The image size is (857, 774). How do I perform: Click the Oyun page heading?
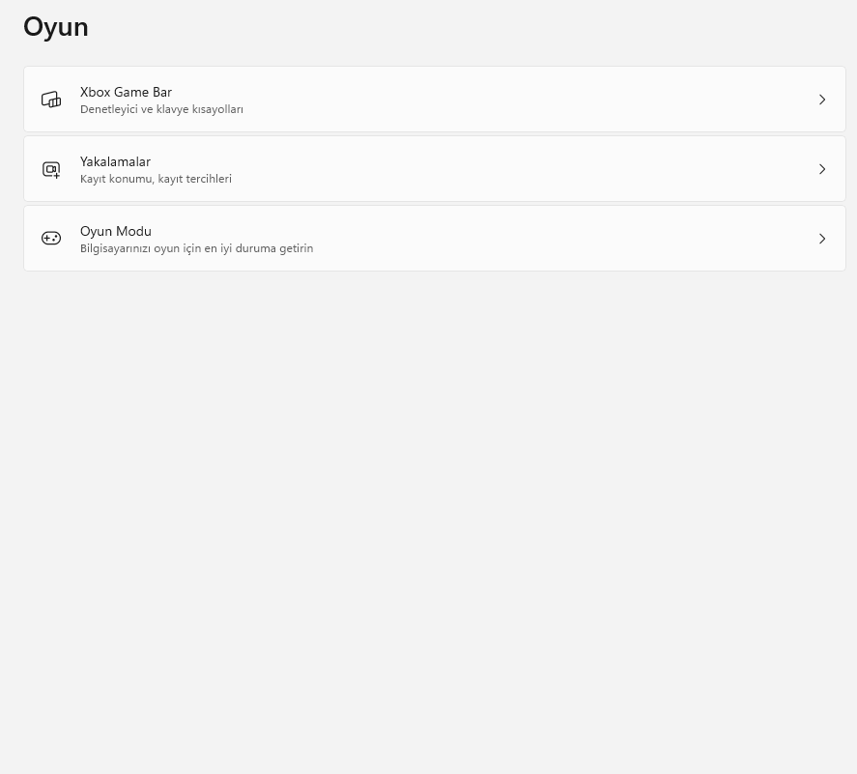[x=56, y=27]
